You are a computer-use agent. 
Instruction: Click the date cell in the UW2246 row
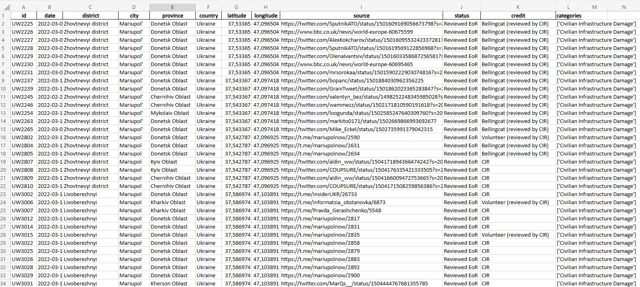coord(50,105)
